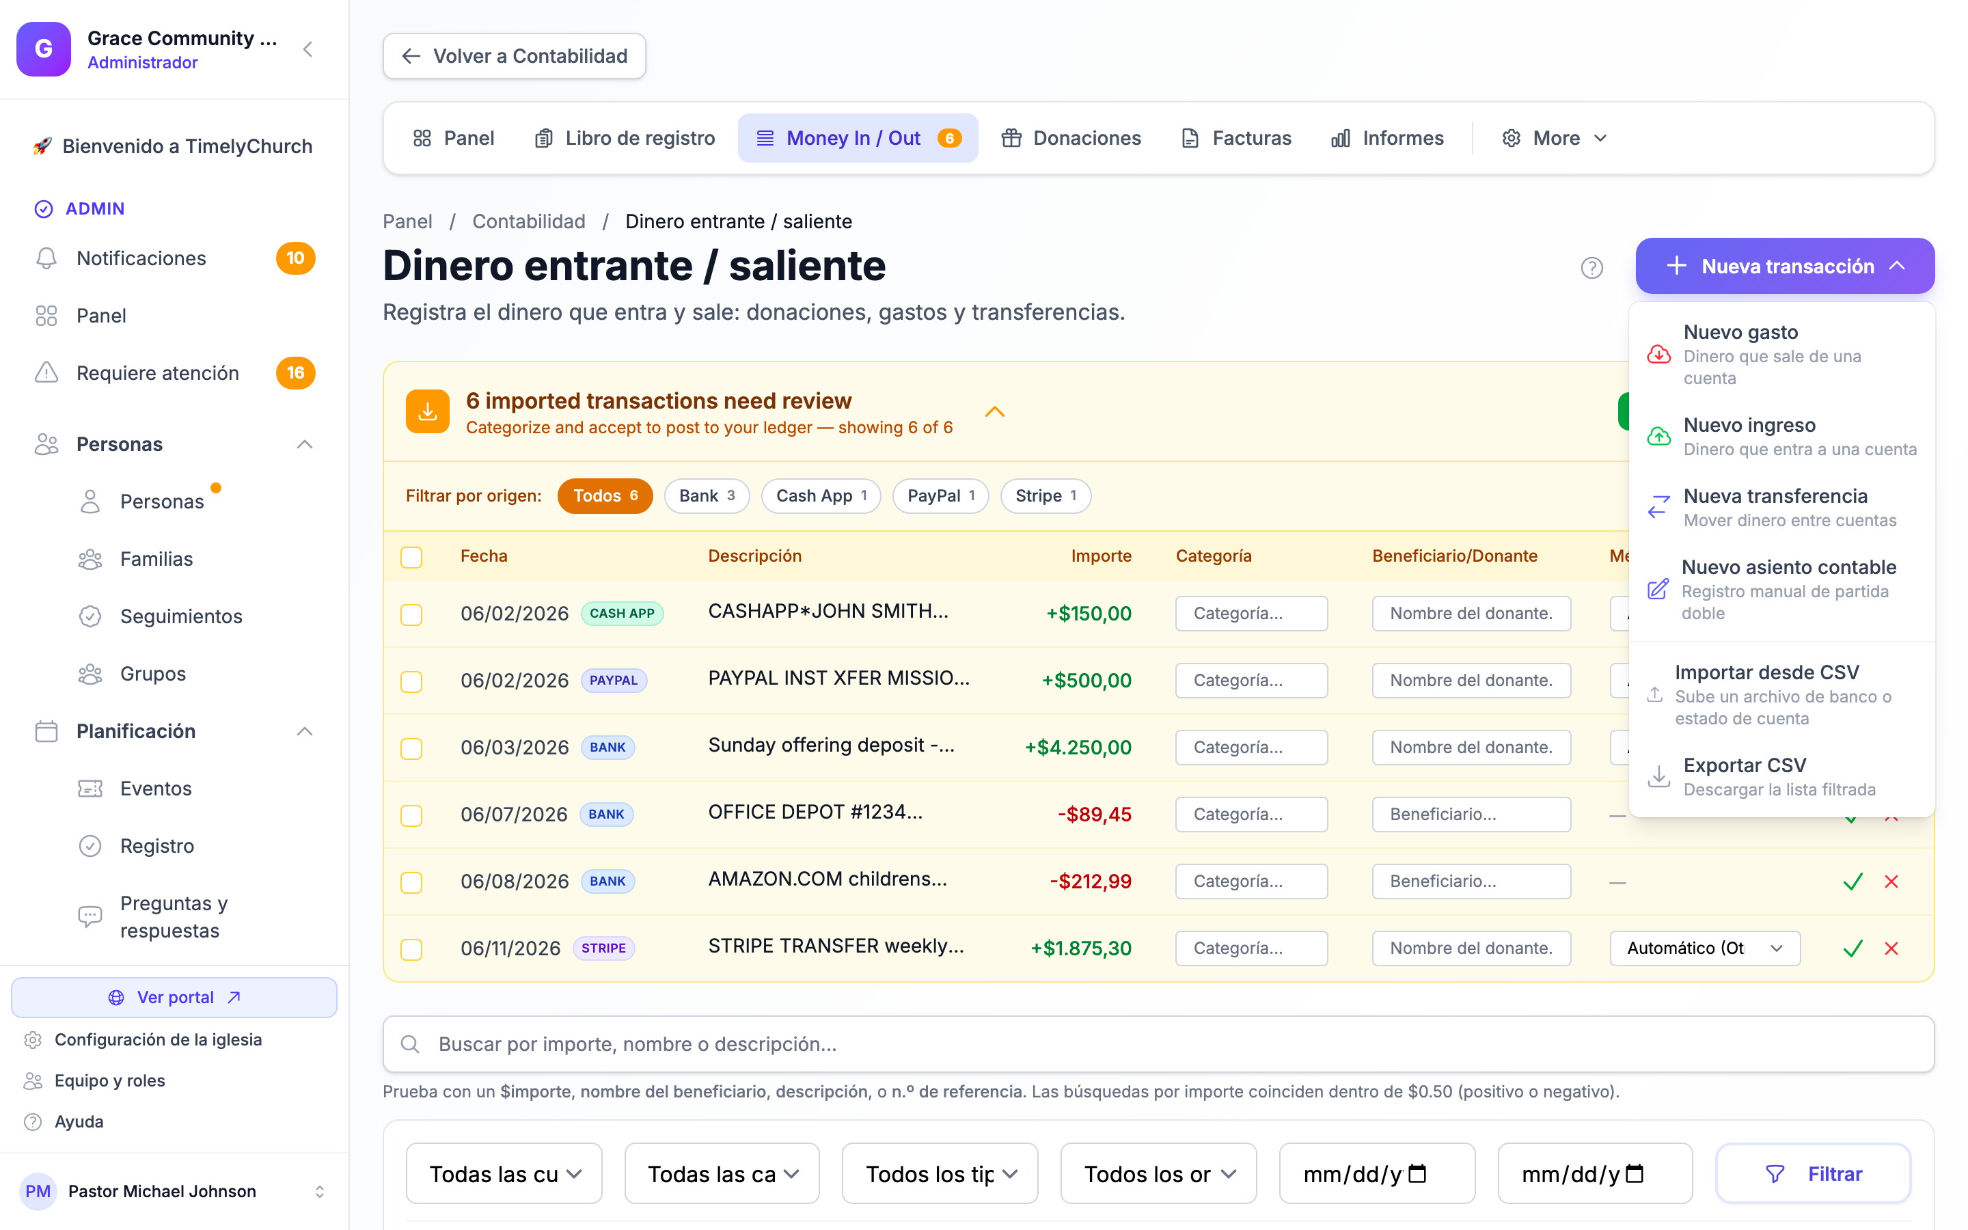The image size is (1968, 1230).
Task: Open the Todas las categorías filter dropdown
Action: (722, 1173)
